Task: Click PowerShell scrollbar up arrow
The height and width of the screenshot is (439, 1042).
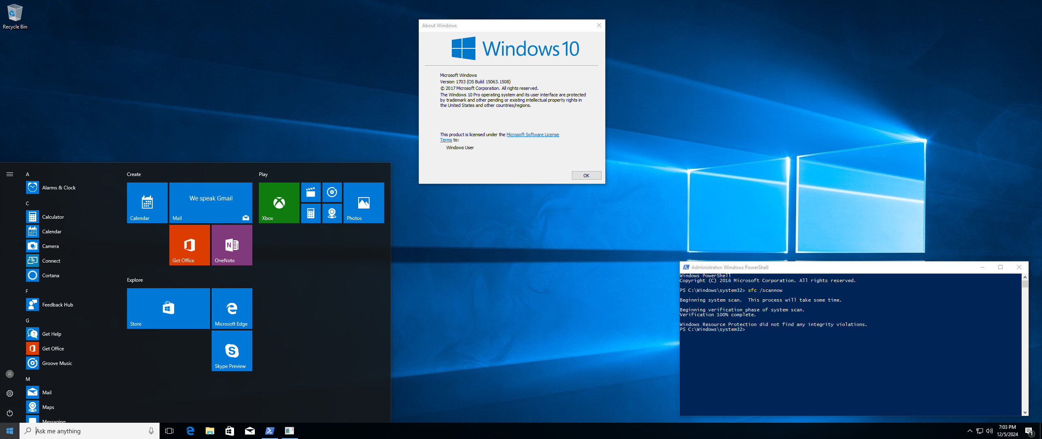Action: click(x=1025, y=277)
